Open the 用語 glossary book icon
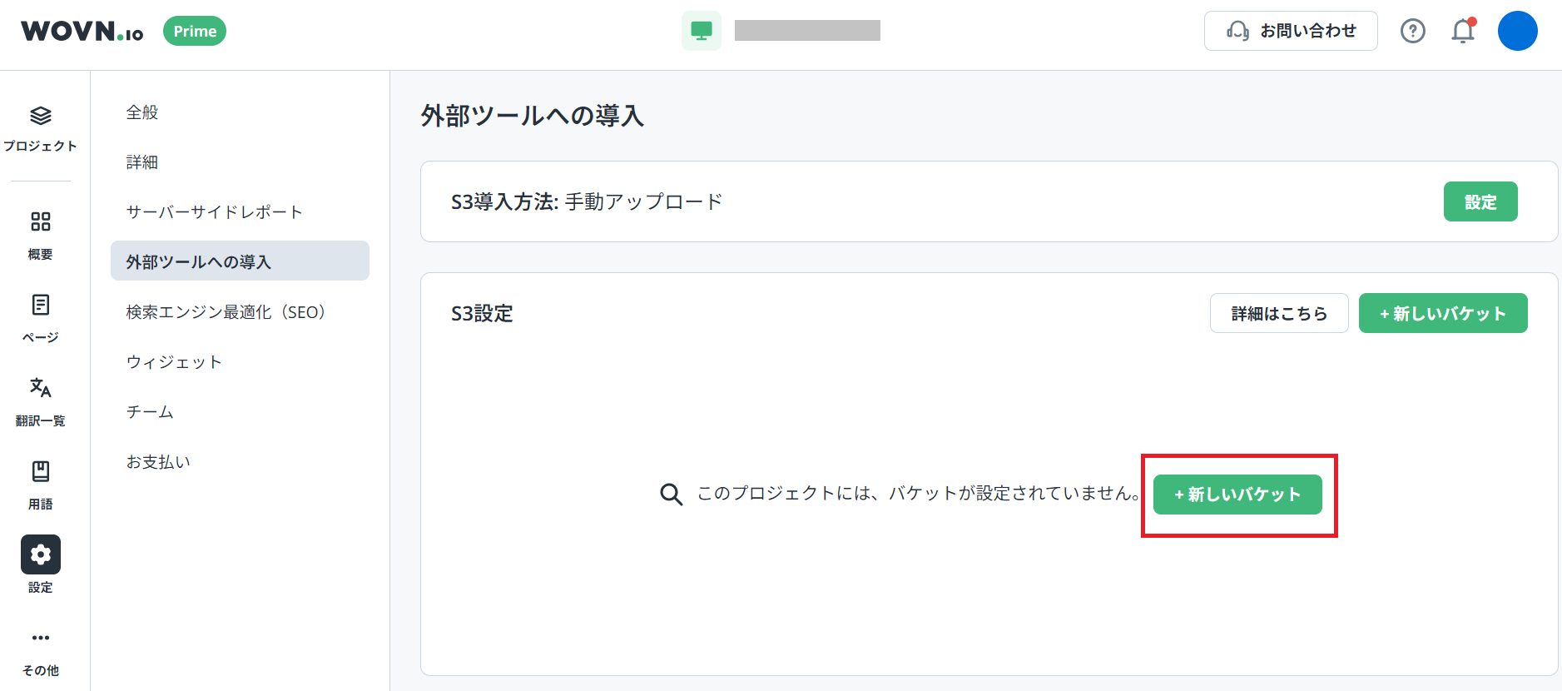The image size is (1562, 691). (x=40, y=471)
